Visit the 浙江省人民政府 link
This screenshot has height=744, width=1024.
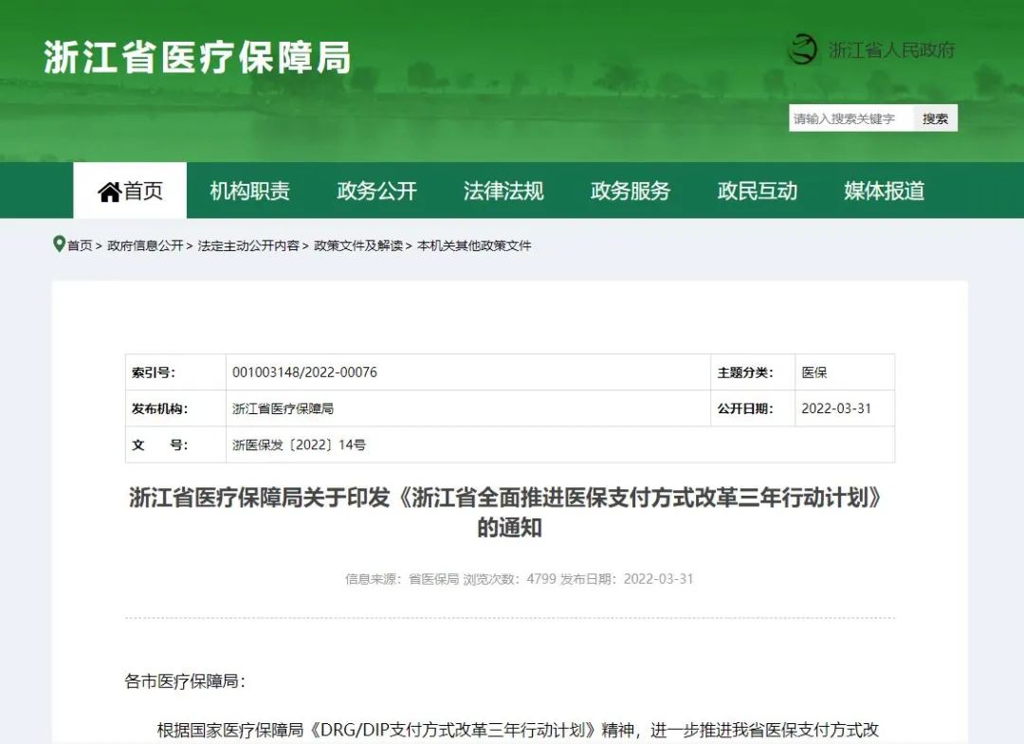point(891,49)
